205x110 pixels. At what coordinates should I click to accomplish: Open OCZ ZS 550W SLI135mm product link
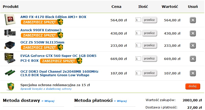(x=42, y=42)
